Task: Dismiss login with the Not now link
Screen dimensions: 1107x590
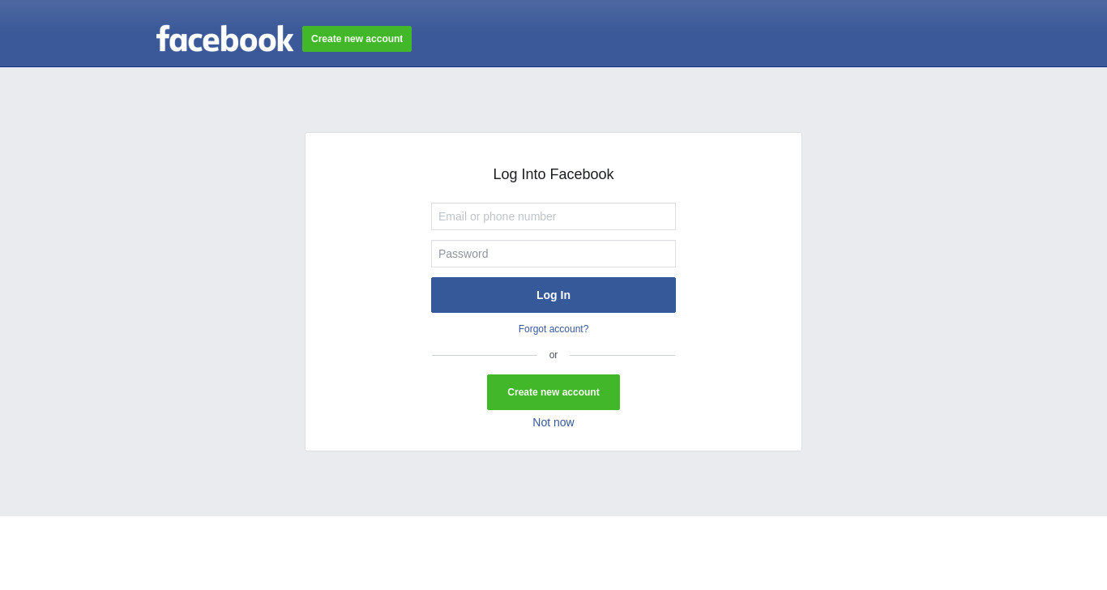Action: [x=553, y=422]
